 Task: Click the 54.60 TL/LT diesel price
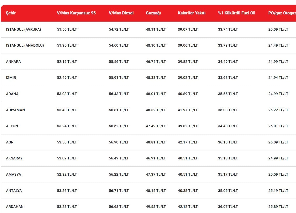[x=119, y=45]
